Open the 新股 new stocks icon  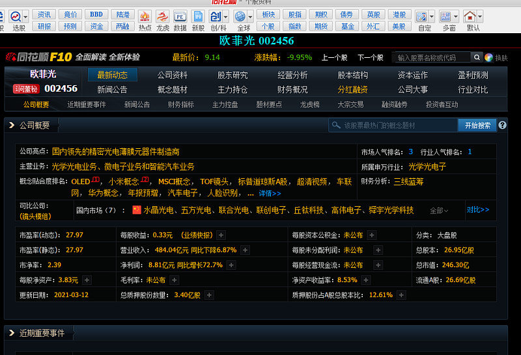coord(198,16)
